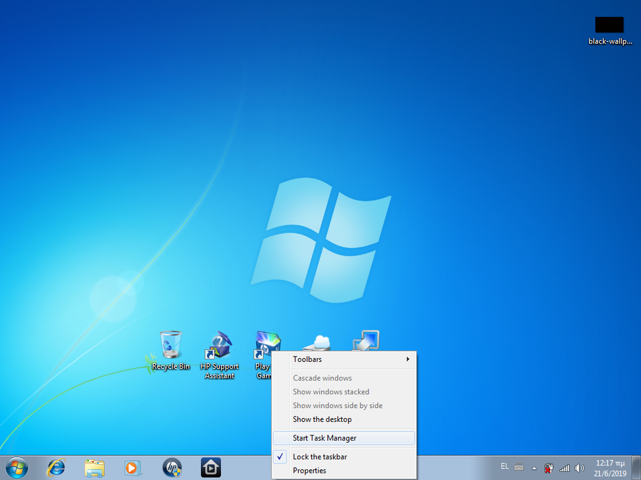Choose Cascade windows in context menu
Viewport: 641px width, 480px height.
click(345, 378)
